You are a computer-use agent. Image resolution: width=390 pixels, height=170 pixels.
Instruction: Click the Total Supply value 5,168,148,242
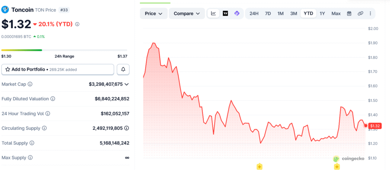click(x=114, y=143)
